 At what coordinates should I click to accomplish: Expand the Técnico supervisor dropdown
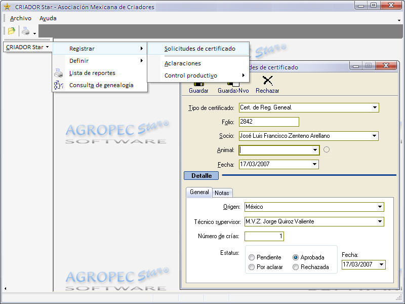[x=380, y=221]
